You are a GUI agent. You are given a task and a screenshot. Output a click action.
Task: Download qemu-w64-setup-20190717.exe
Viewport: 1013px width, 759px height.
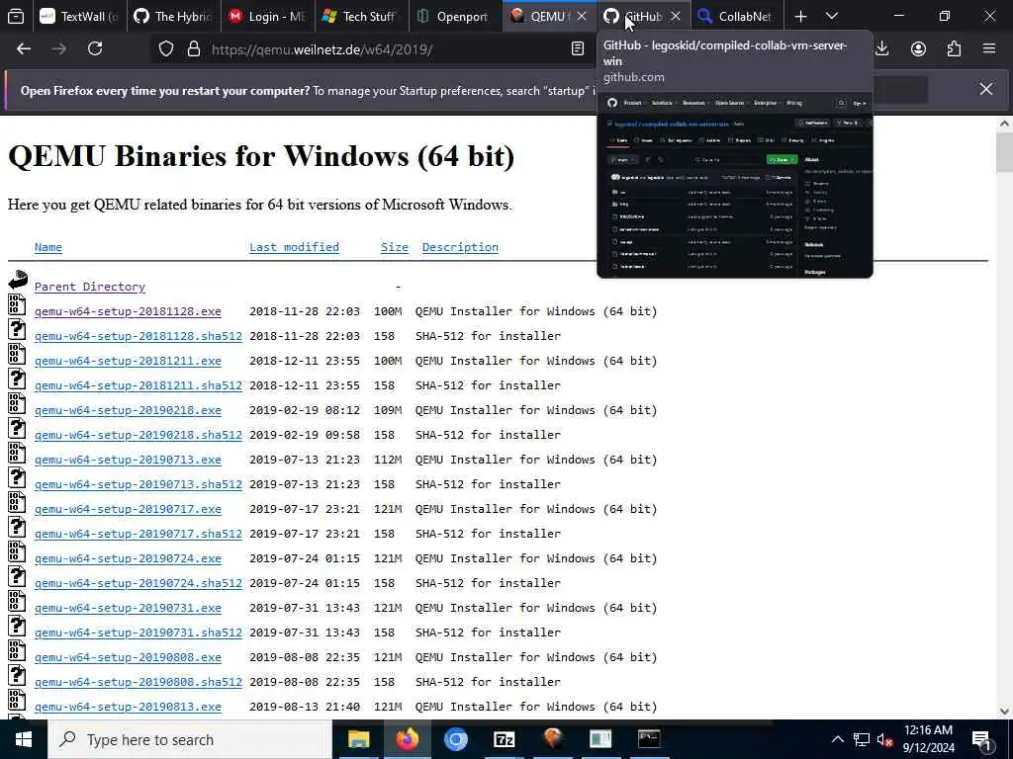(x=128, y=509)
